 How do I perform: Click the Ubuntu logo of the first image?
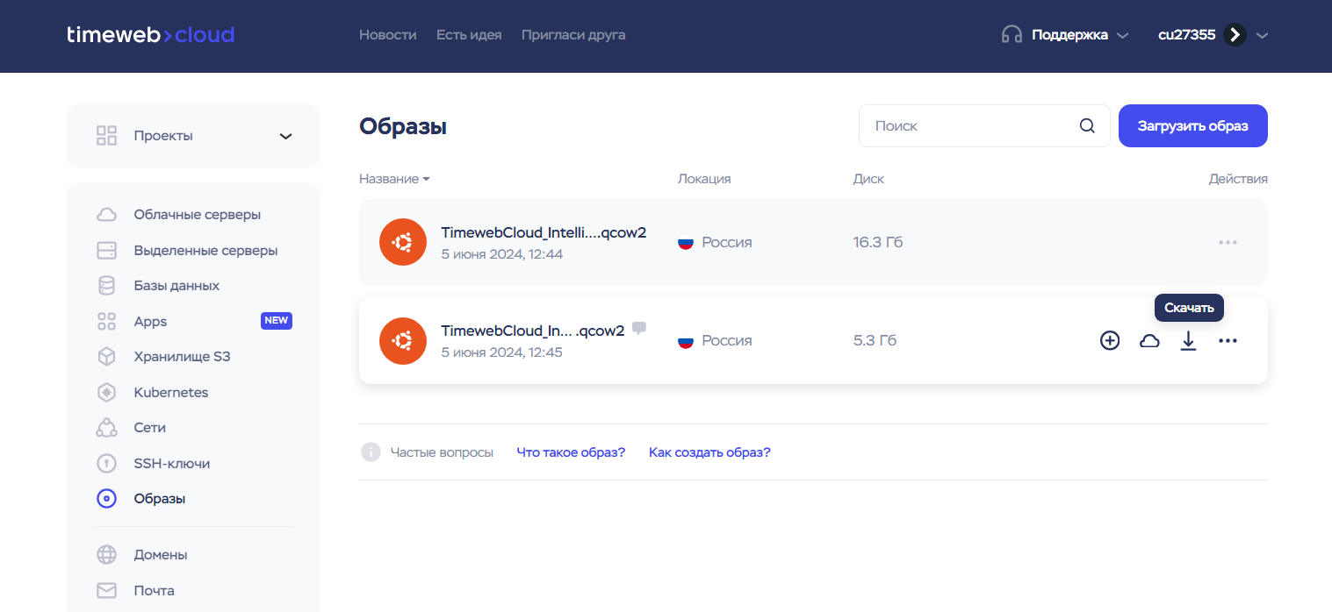pos(403,243)
